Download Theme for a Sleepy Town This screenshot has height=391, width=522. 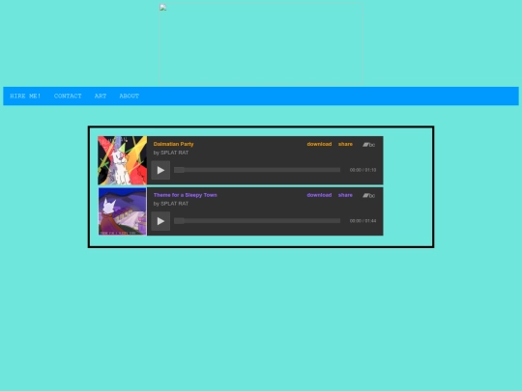pos(319,195)
